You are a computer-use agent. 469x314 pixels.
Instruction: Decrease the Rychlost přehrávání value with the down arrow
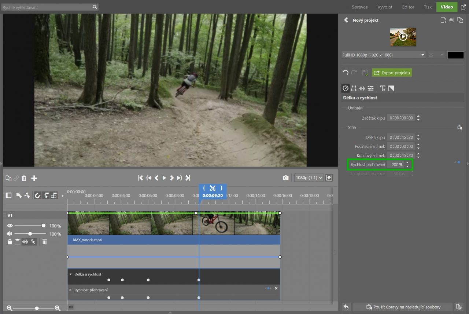(x=407, y=167)
